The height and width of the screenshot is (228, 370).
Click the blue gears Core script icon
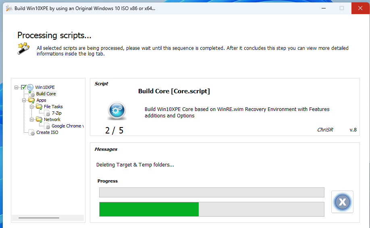coord(117,111)
